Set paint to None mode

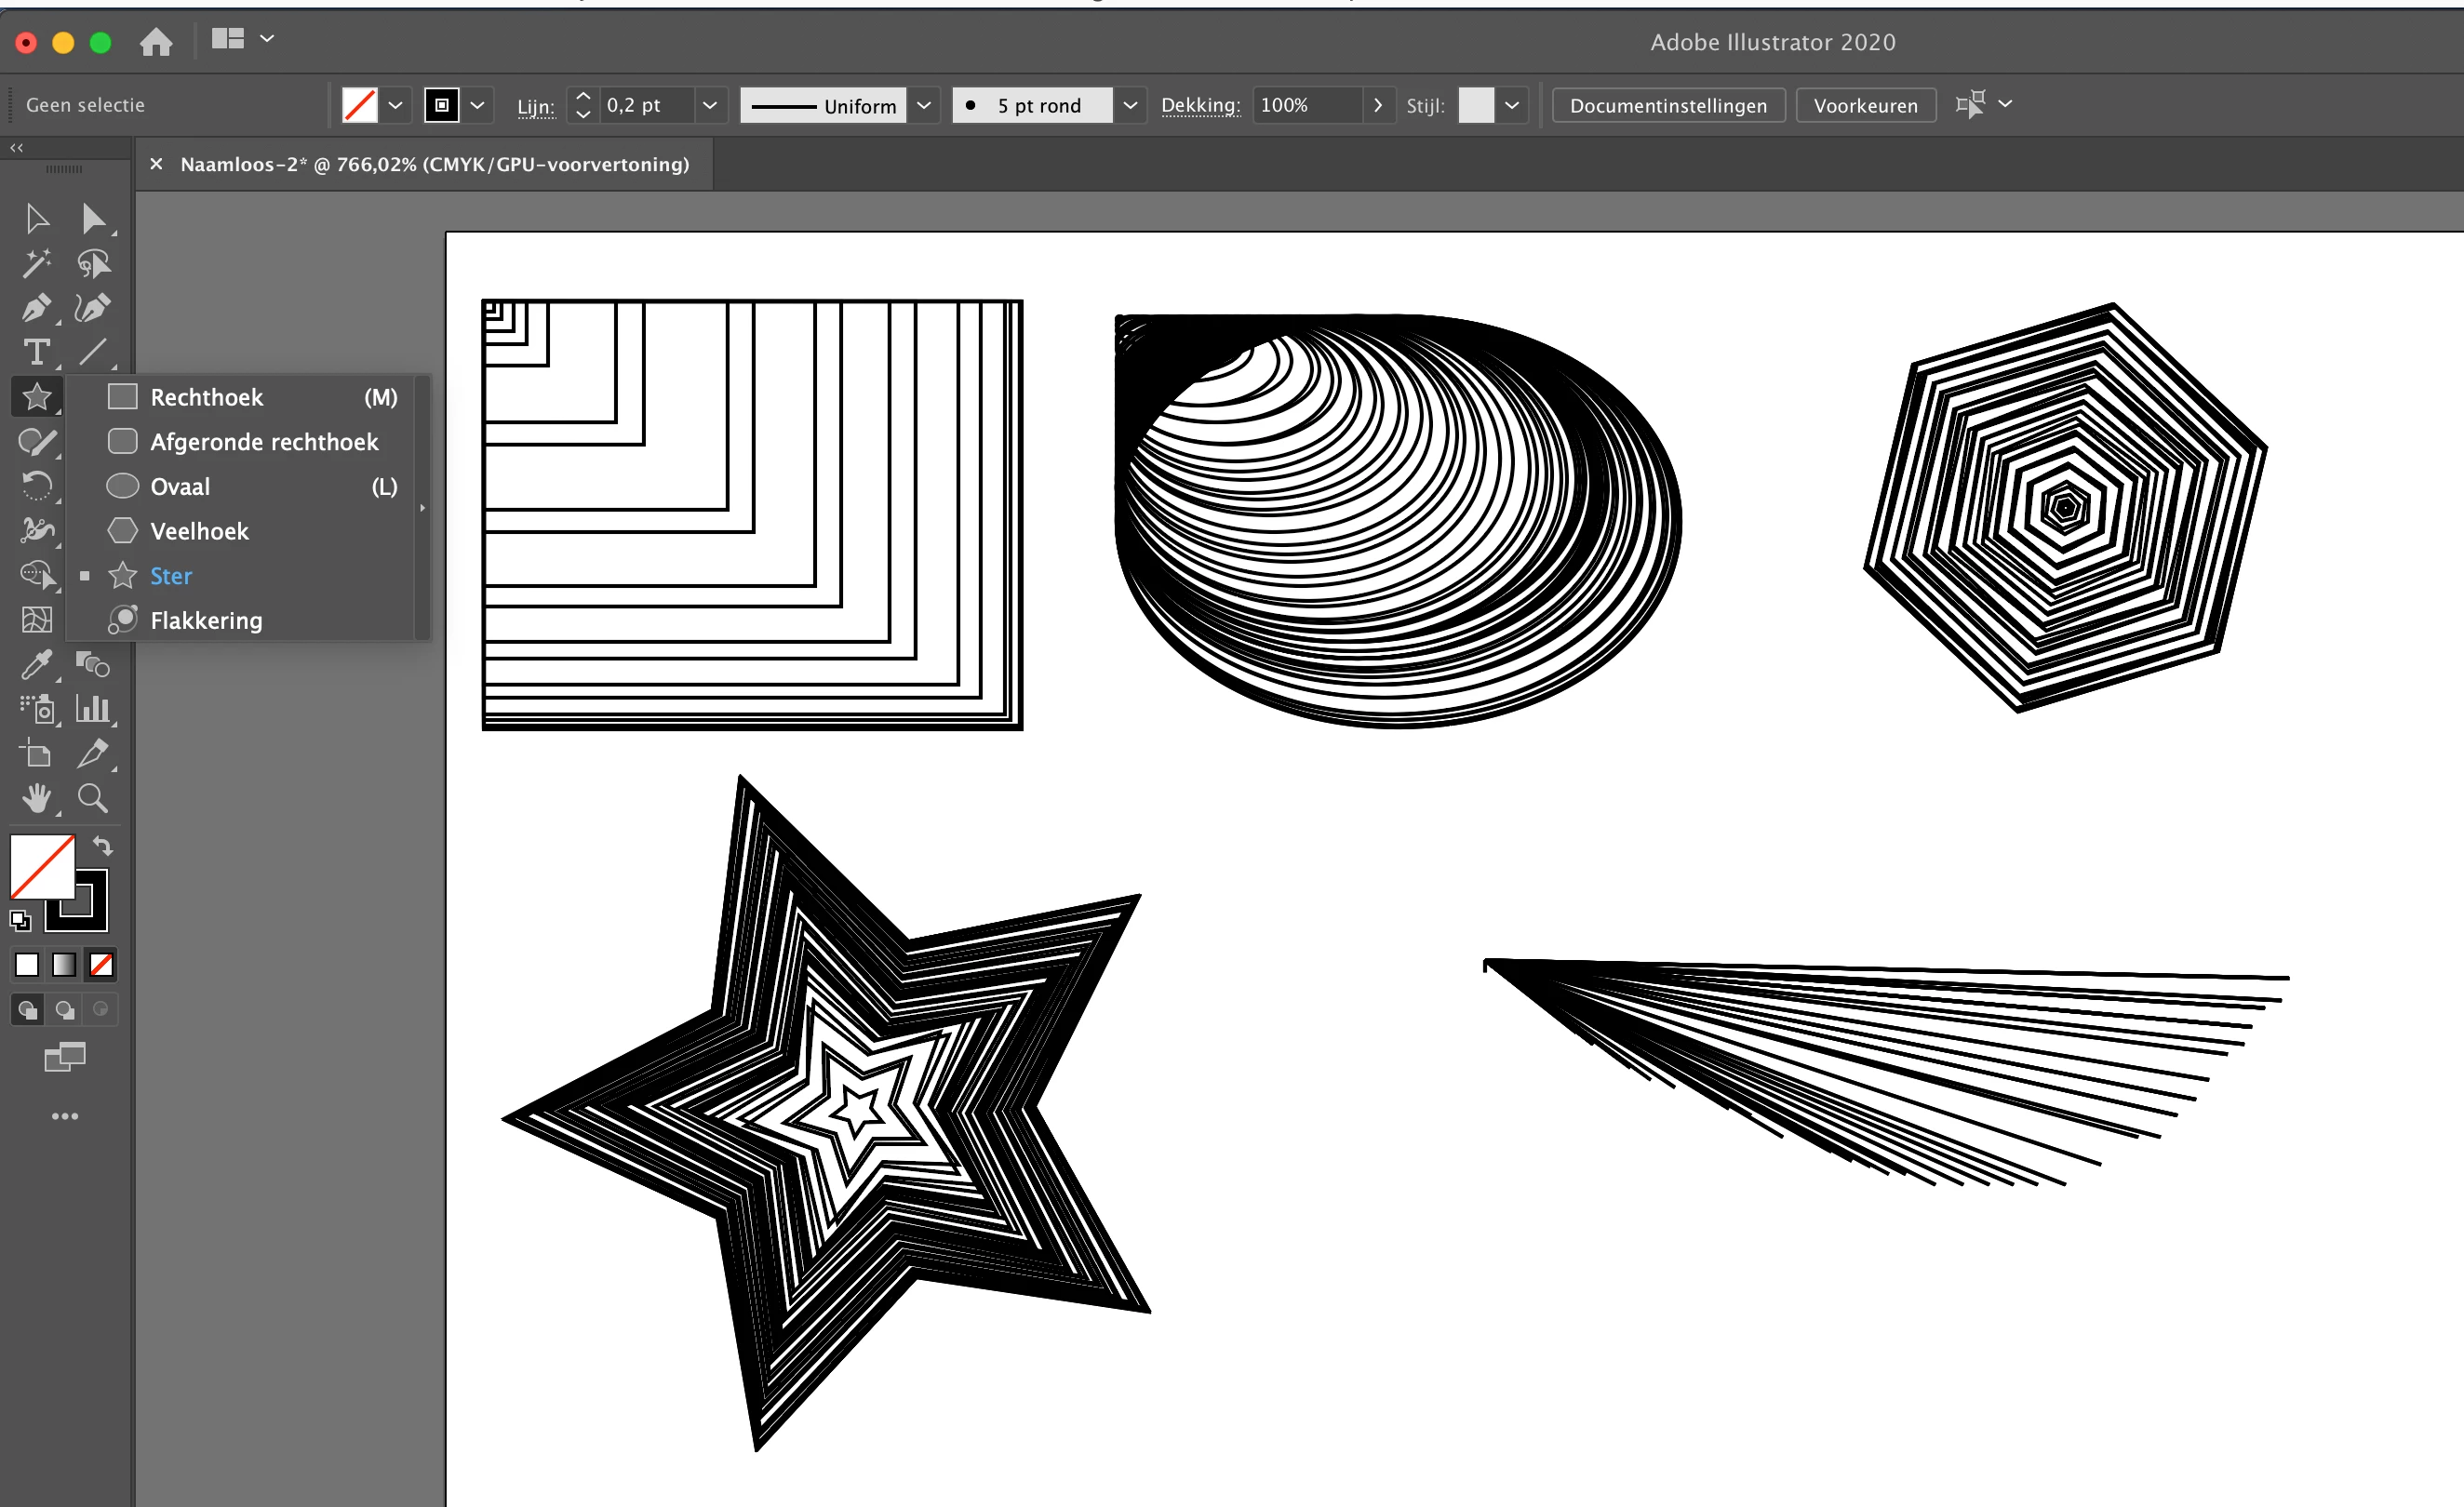[101, 965]
